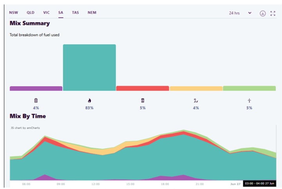282x189 pixels.
Task: Click the active SA tab
Action: pyautogui.click(x=61, y=13)
